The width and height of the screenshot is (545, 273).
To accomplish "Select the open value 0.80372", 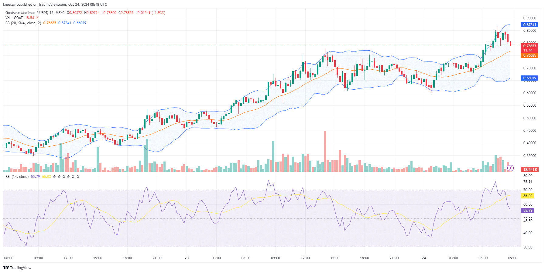I will tap(74, 13).
